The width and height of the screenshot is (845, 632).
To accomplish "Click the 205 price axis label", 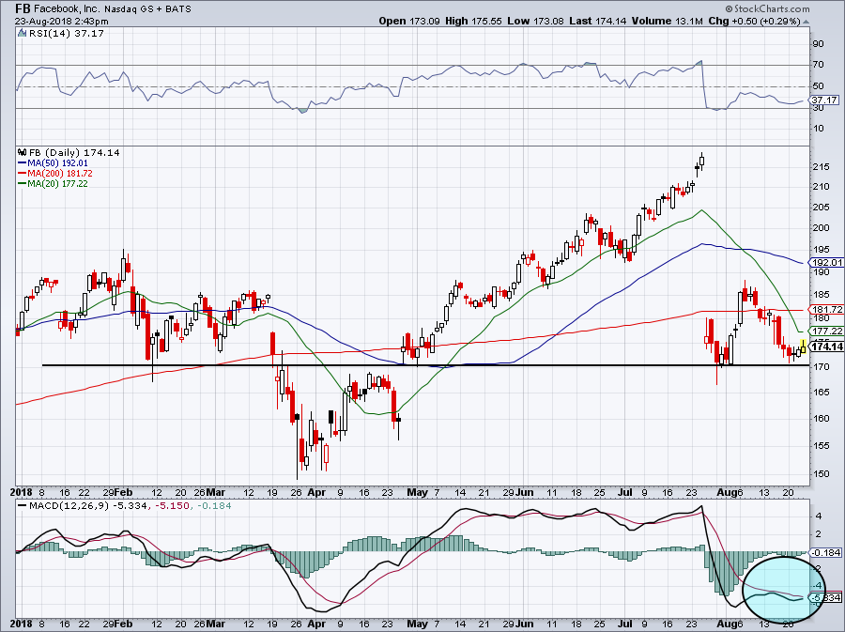I will click(x=821, y=208).
